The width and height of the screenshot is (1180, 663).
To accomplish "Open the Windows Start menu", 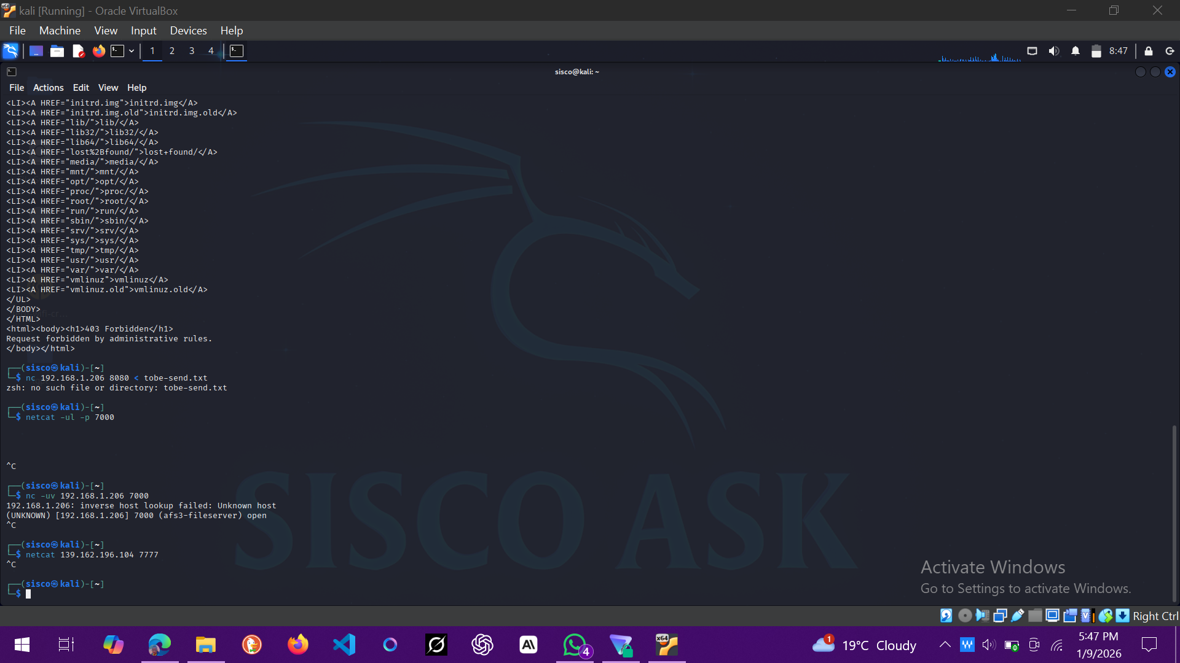I will pyautogui.click(x=22, y=645).
